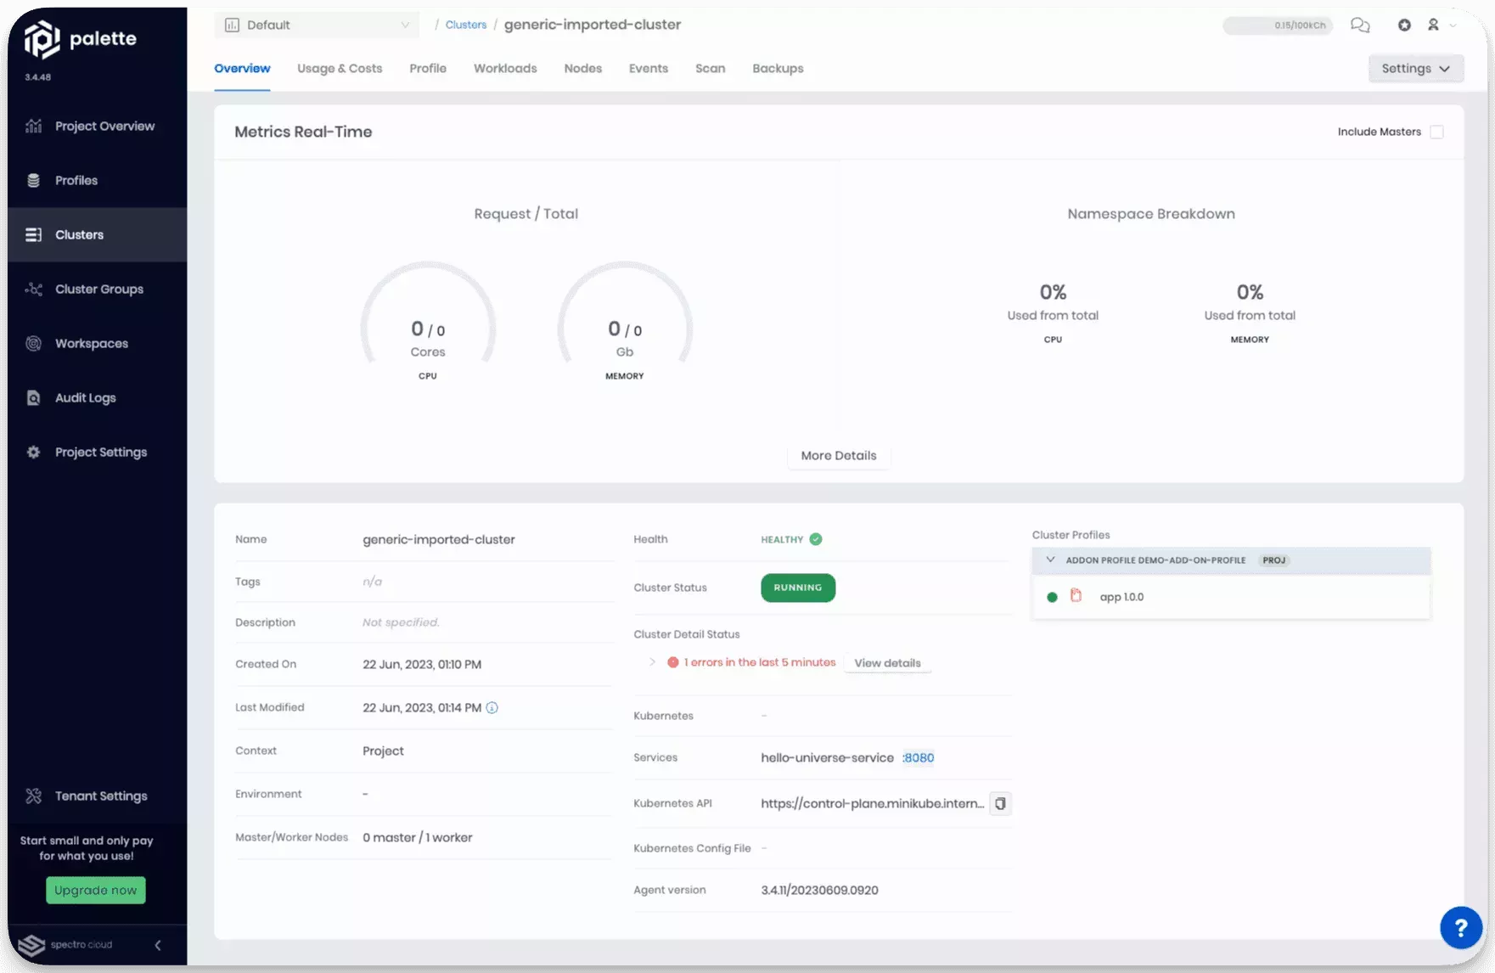Open the help question-mark bubble
This screenshot has width=1495, height=973.
pos(1460,927)
